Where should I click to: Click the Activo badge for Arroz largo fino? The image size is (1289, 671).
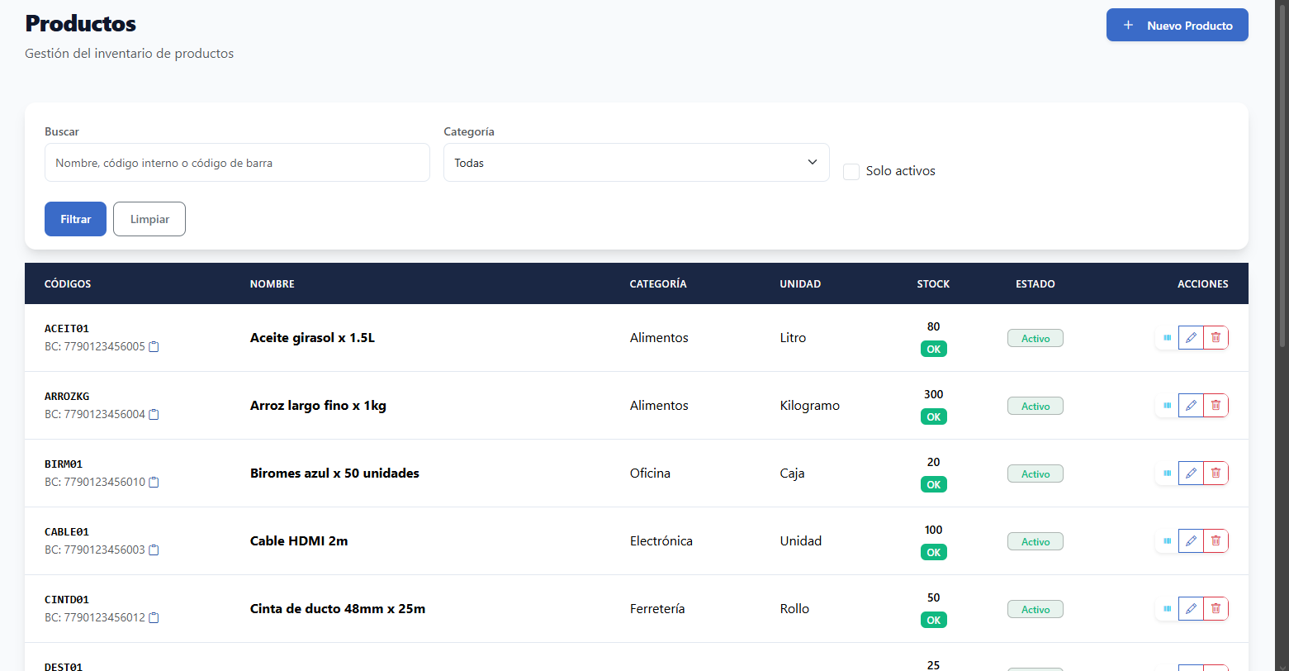pyautogui.click(x=1035, y=406)
